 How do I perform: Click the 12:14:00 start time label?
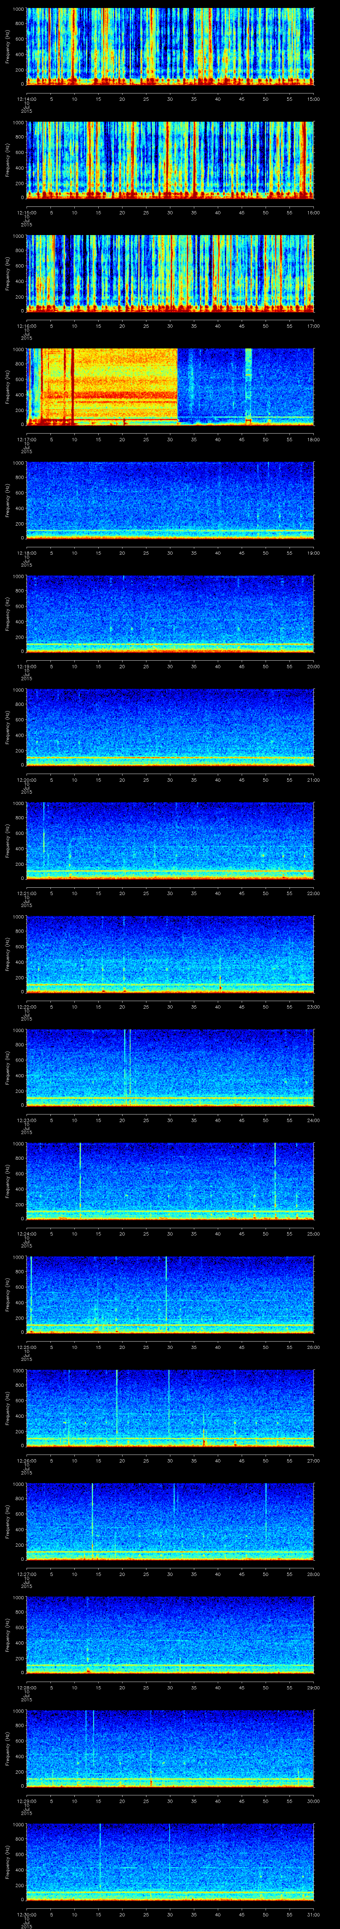[27, 99]
